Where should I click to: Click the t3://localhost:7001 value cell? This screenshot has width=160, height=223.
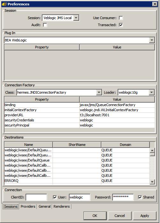pos(117,115)
